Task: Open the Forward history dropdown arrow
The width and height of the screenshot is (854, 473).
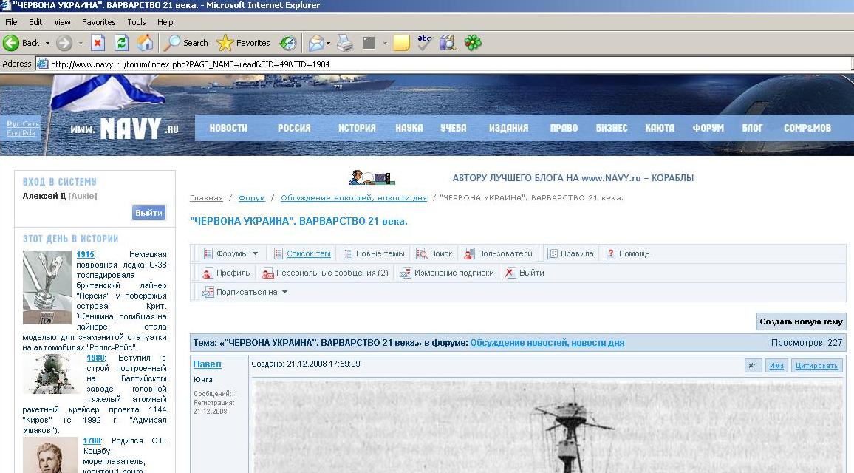Action: pyautogui.click(x=81, y=43)
